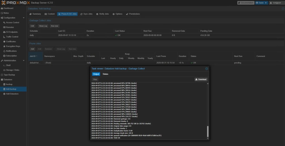Click Show Log for garbage collection
285x146 pixels.
[x=43, y=26]
